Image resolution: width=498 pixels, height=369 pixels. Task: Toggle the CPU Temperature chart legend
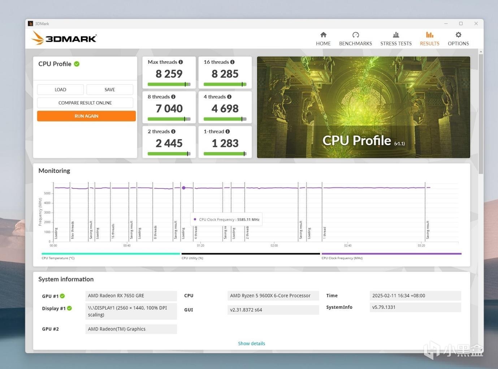coord(111,256)
